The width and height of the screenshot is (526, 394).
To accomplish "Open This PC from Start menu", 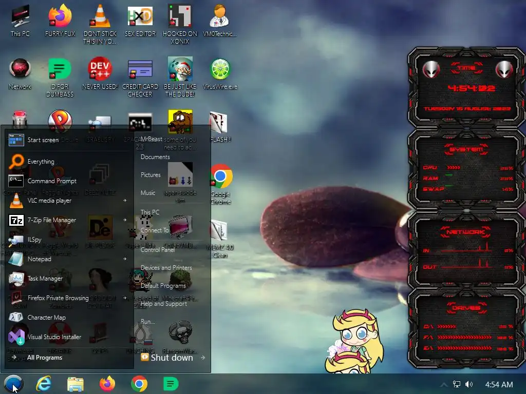I will 150,212.
